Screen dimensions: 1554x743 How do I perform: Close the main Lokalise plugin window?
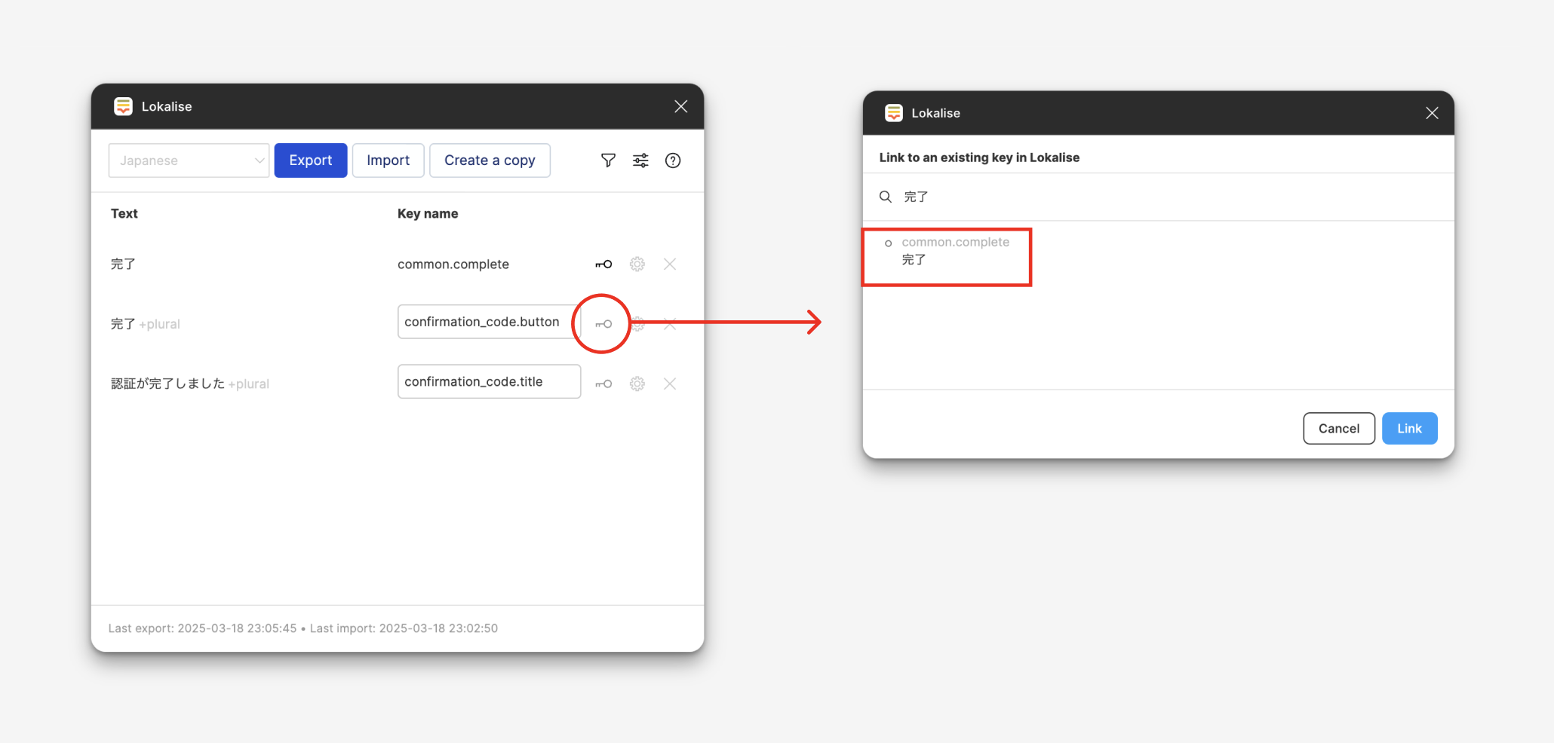point(681,106)
